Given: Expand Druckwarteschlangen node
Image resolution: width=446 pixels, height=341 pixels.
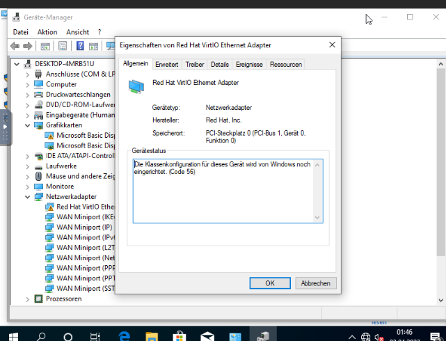Looking at the screenshot, I should point(27,95).
